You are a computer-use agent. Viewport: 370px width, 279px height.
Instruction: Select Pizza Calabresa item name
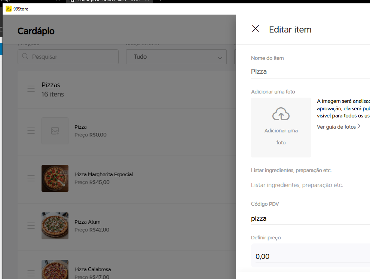click(92, 269)
